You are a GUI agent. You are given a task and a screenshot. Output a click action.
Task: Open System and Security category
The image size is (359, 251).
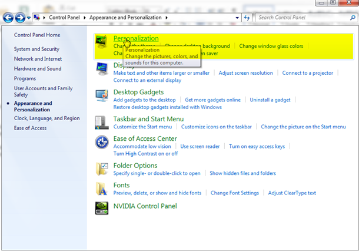point(36,49)
